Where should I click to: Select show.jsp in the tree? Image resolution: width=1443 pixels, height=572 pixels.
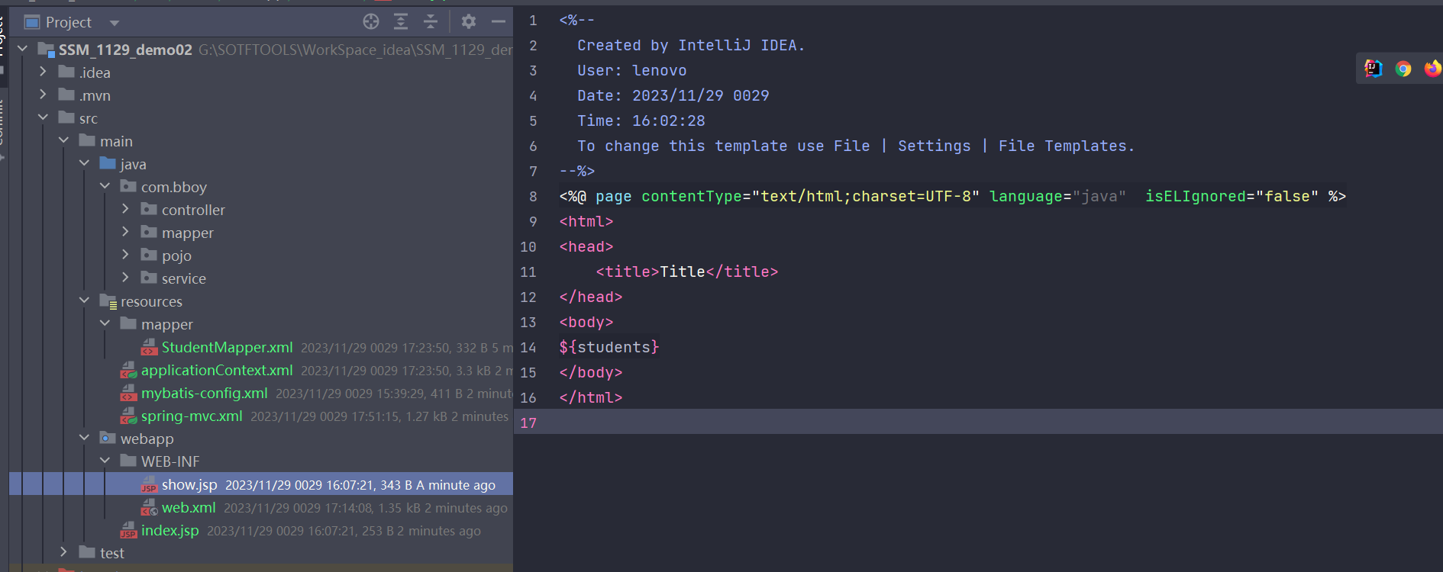pyautogui.click(x=261, y=484)
